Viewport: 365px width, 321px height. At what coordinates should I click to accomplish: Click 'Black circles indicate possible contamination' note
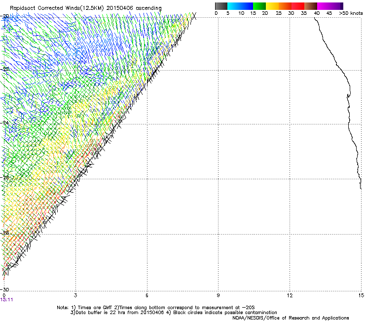[225, 313]
